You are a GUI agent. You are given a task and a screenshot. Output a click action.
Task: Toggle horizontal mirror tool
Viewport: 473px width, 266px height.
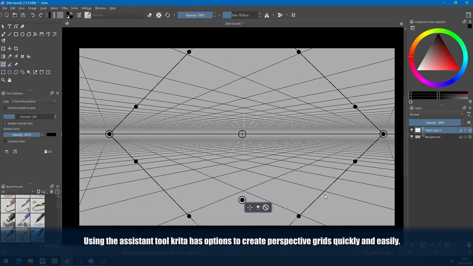point(267,15)
